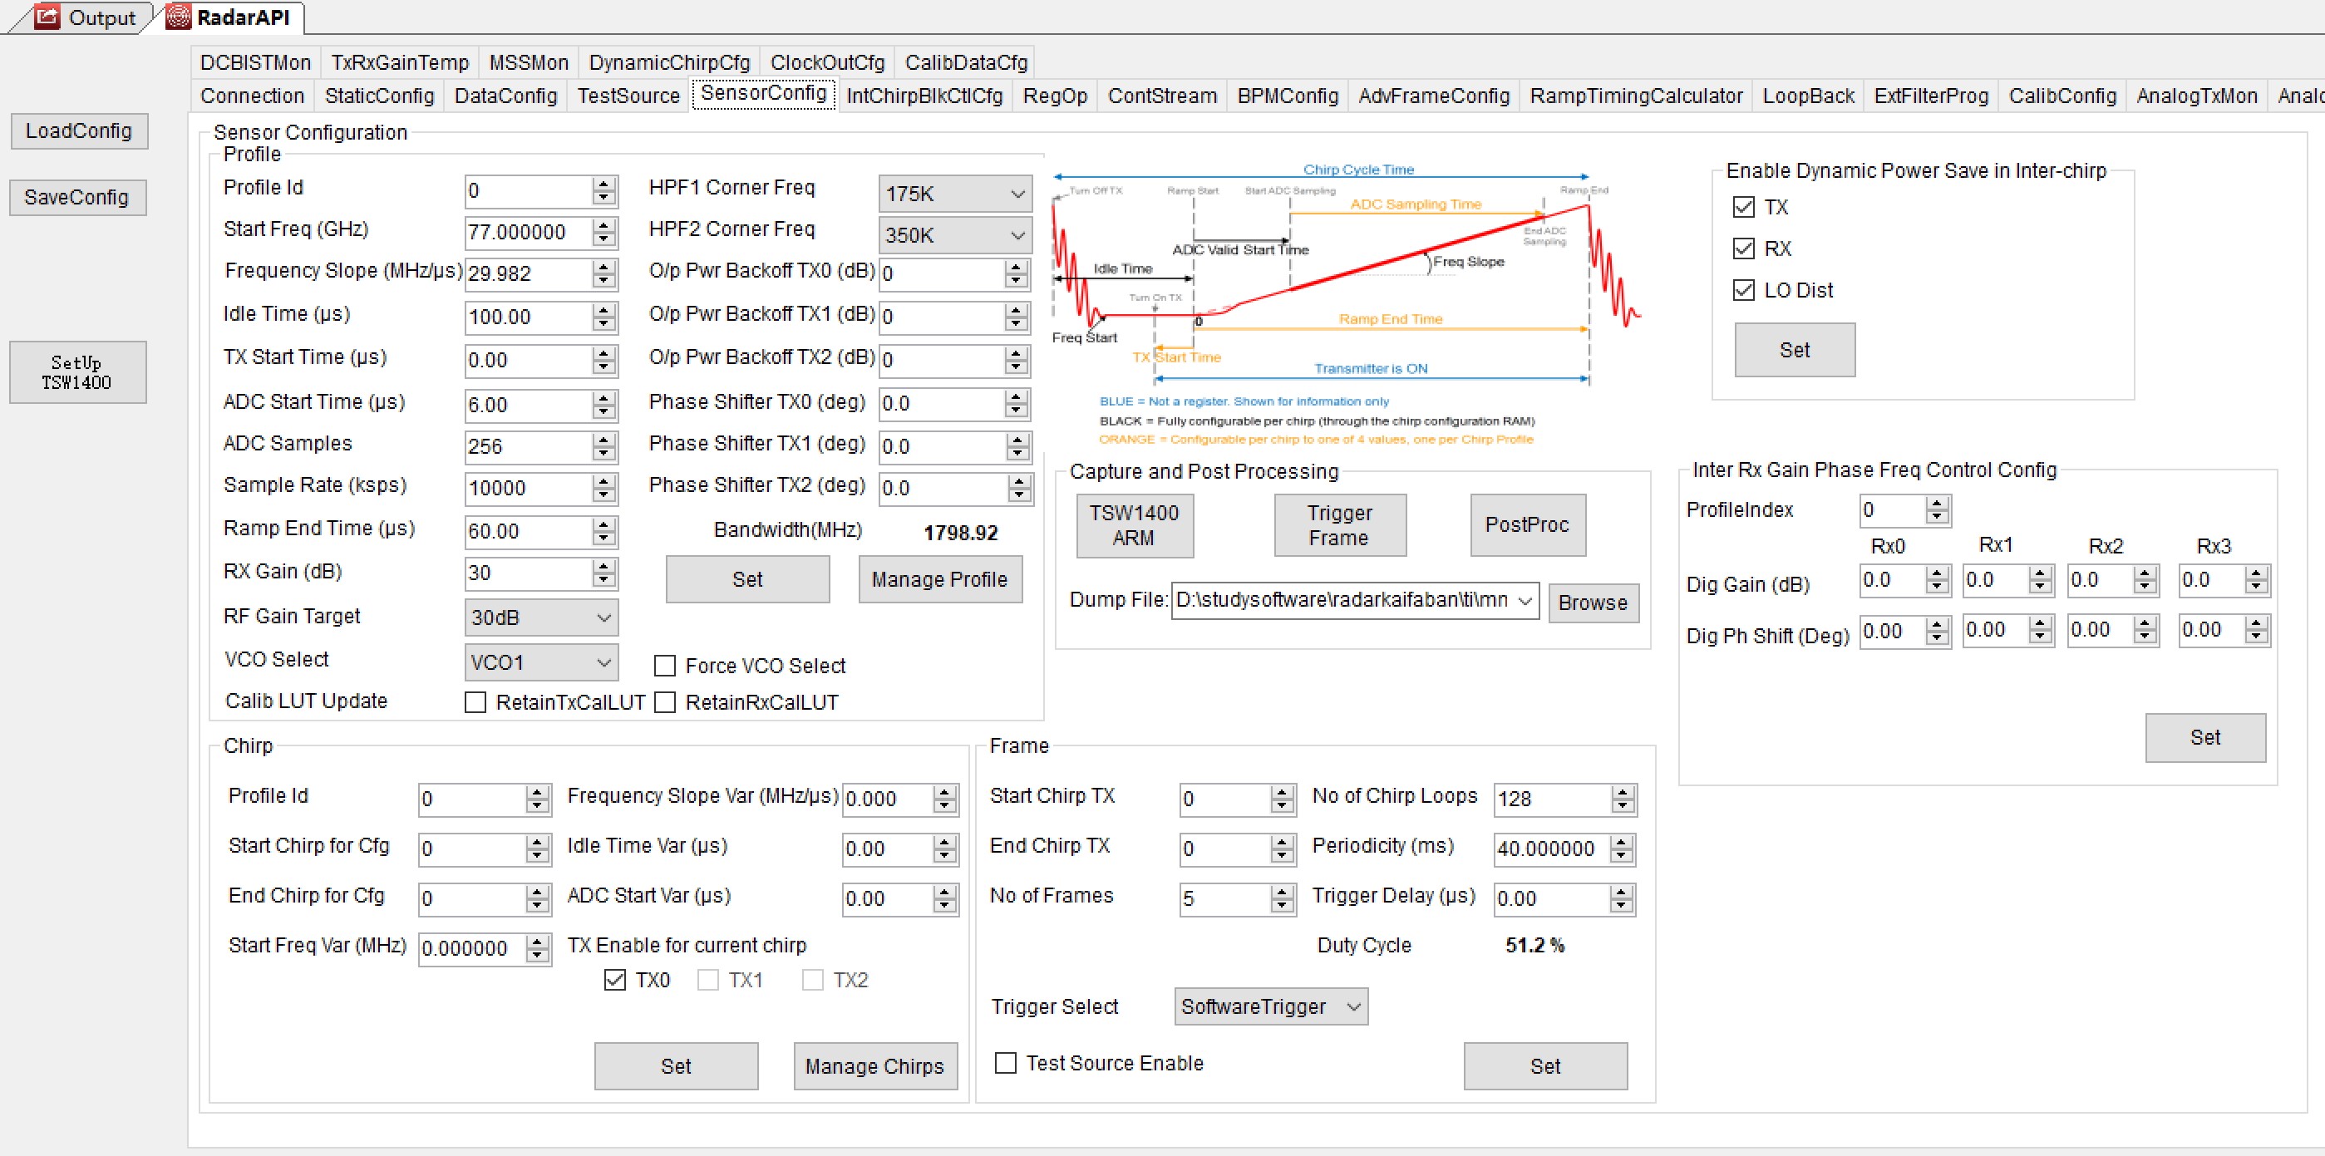
Task: Increase ADC Samples with up arrow
Action: coord(603,440)
